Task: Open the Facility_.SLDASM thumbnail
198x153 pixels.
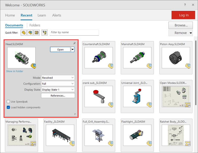Action: point(60,135)
